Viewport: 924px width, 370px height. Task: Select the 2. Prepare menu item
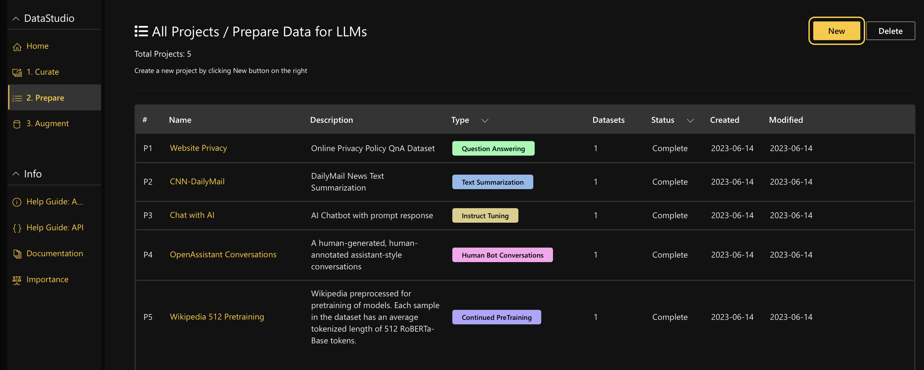click(x=45, y=98)
